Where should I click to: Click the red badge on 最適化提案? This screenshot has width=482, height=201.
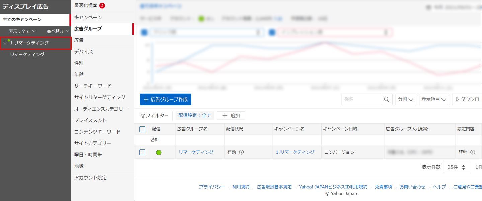click(x=102, y=5)
